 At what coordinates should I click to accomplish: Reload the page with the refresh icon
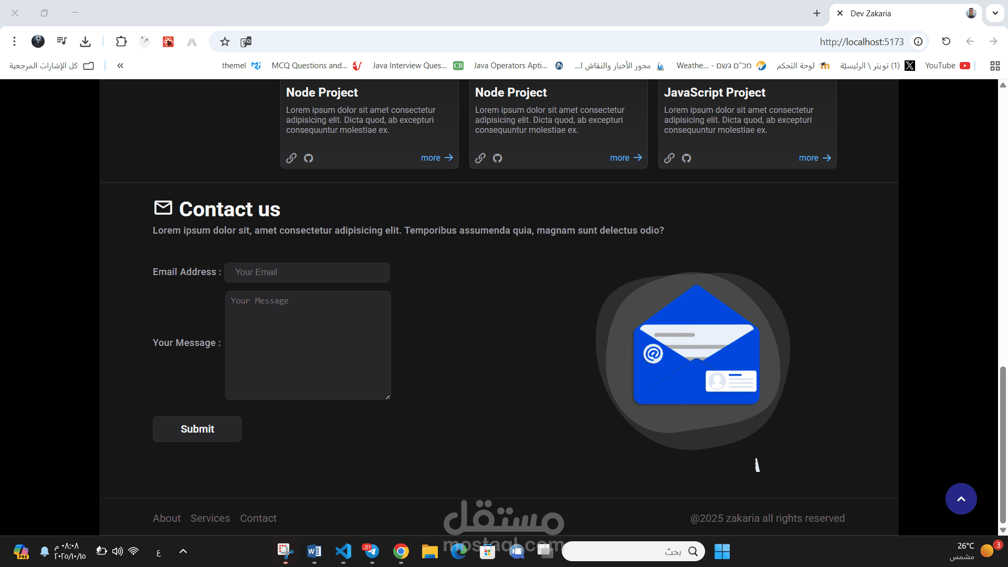pos(946,41)
